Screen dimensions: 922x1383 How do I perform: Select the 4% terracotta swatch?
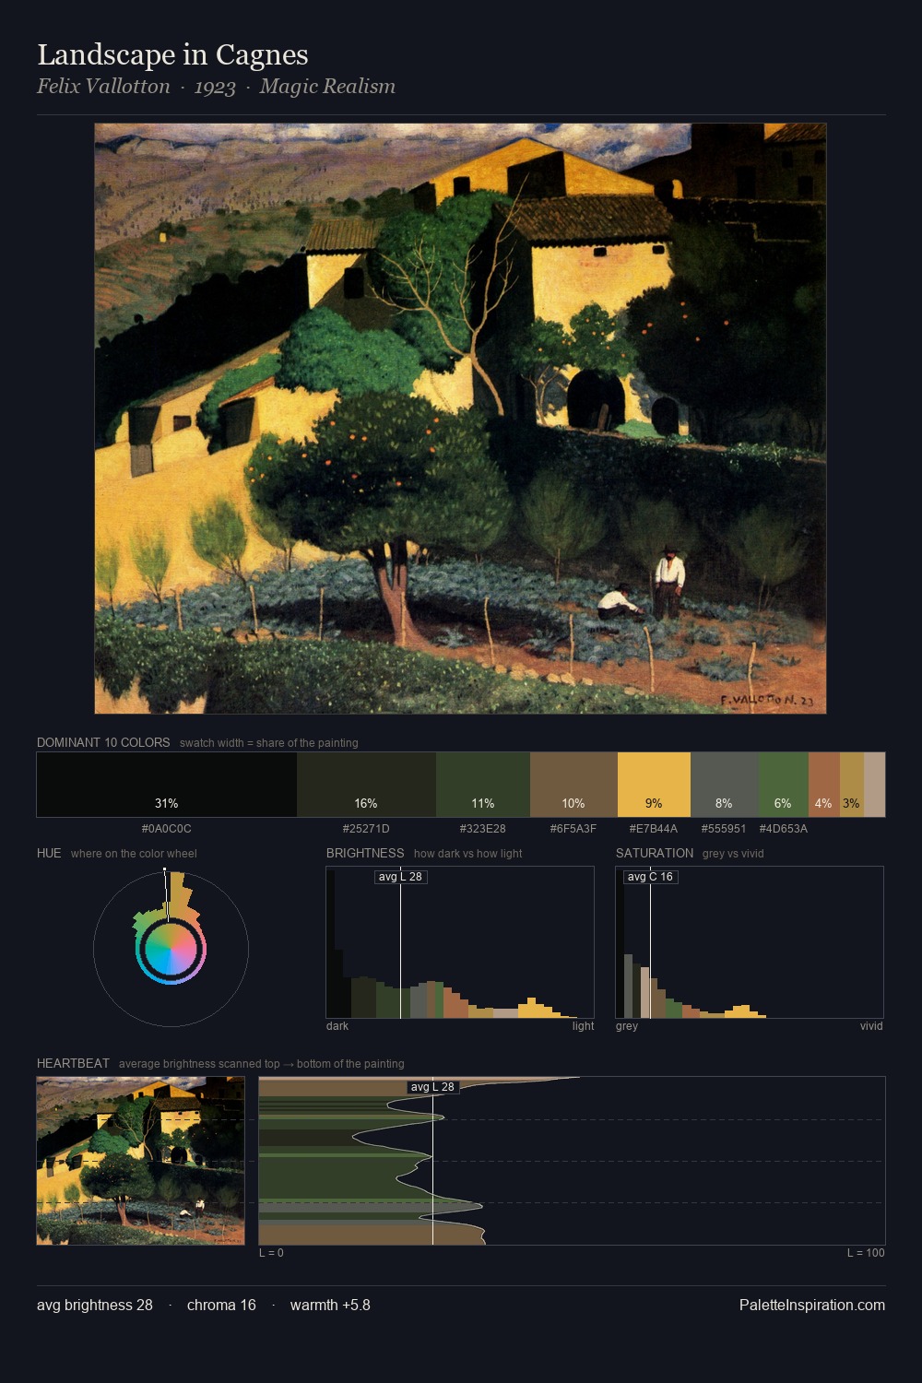pyautogui.click(x=824, y=785)
